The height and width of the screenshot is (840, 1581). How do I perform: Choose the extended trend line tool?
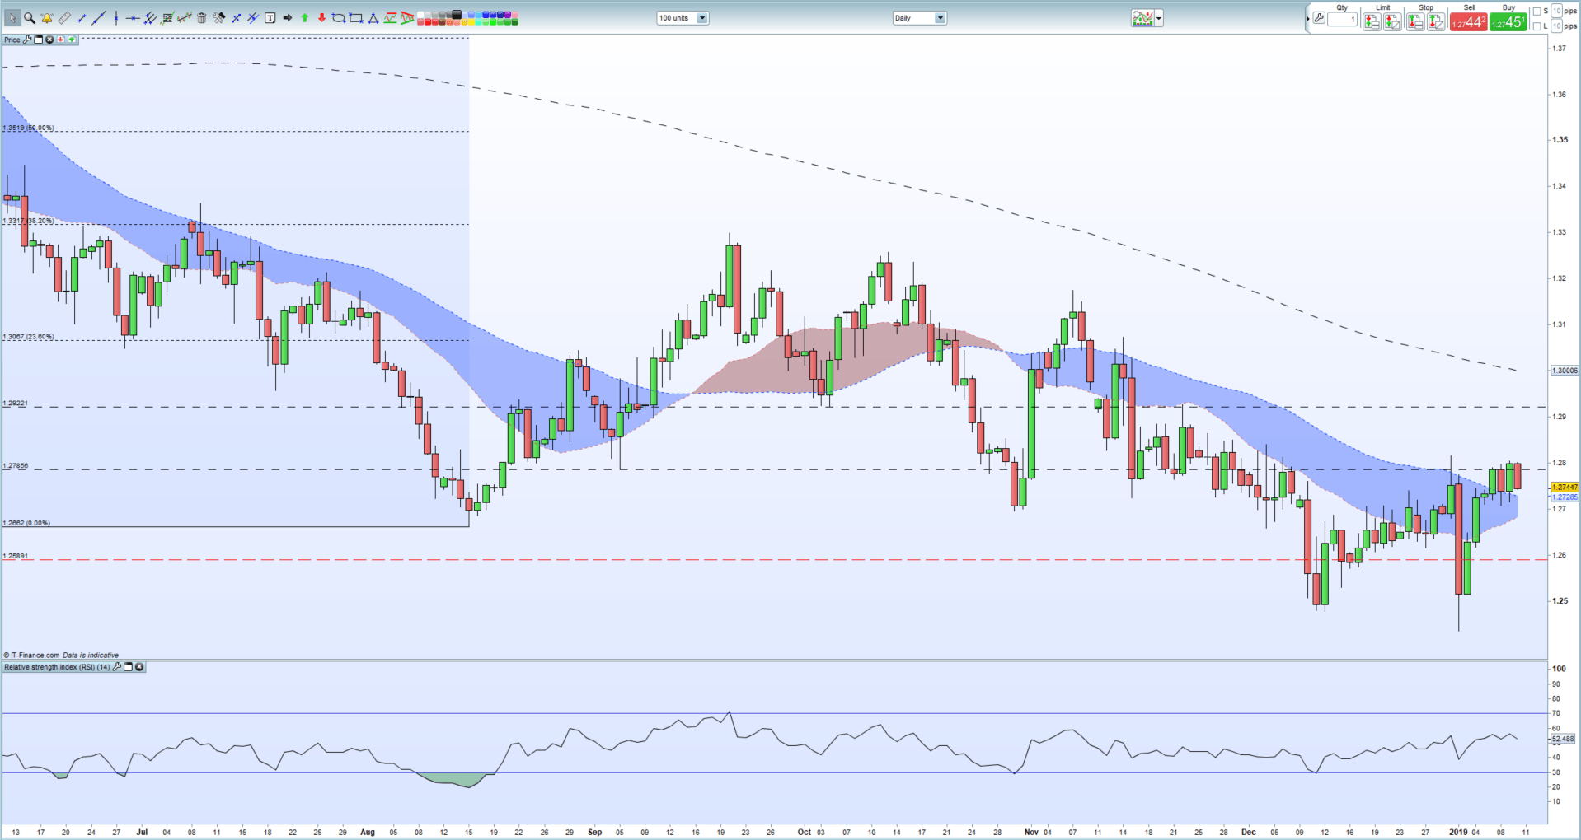(99, 18)
